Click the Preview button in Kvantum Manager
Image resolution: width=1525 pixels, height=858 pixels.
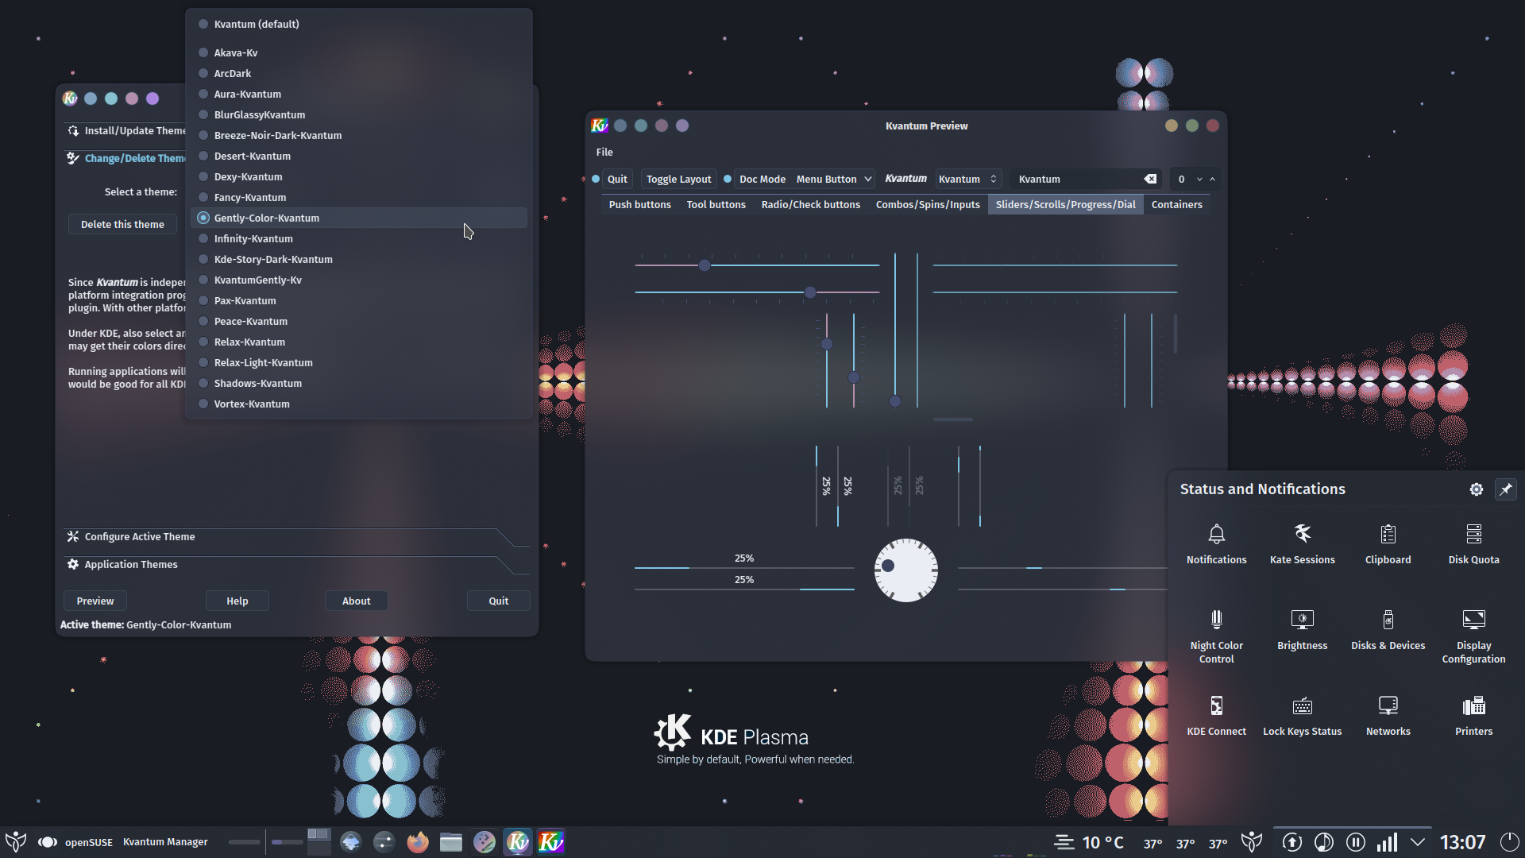[x=95, y=601]
